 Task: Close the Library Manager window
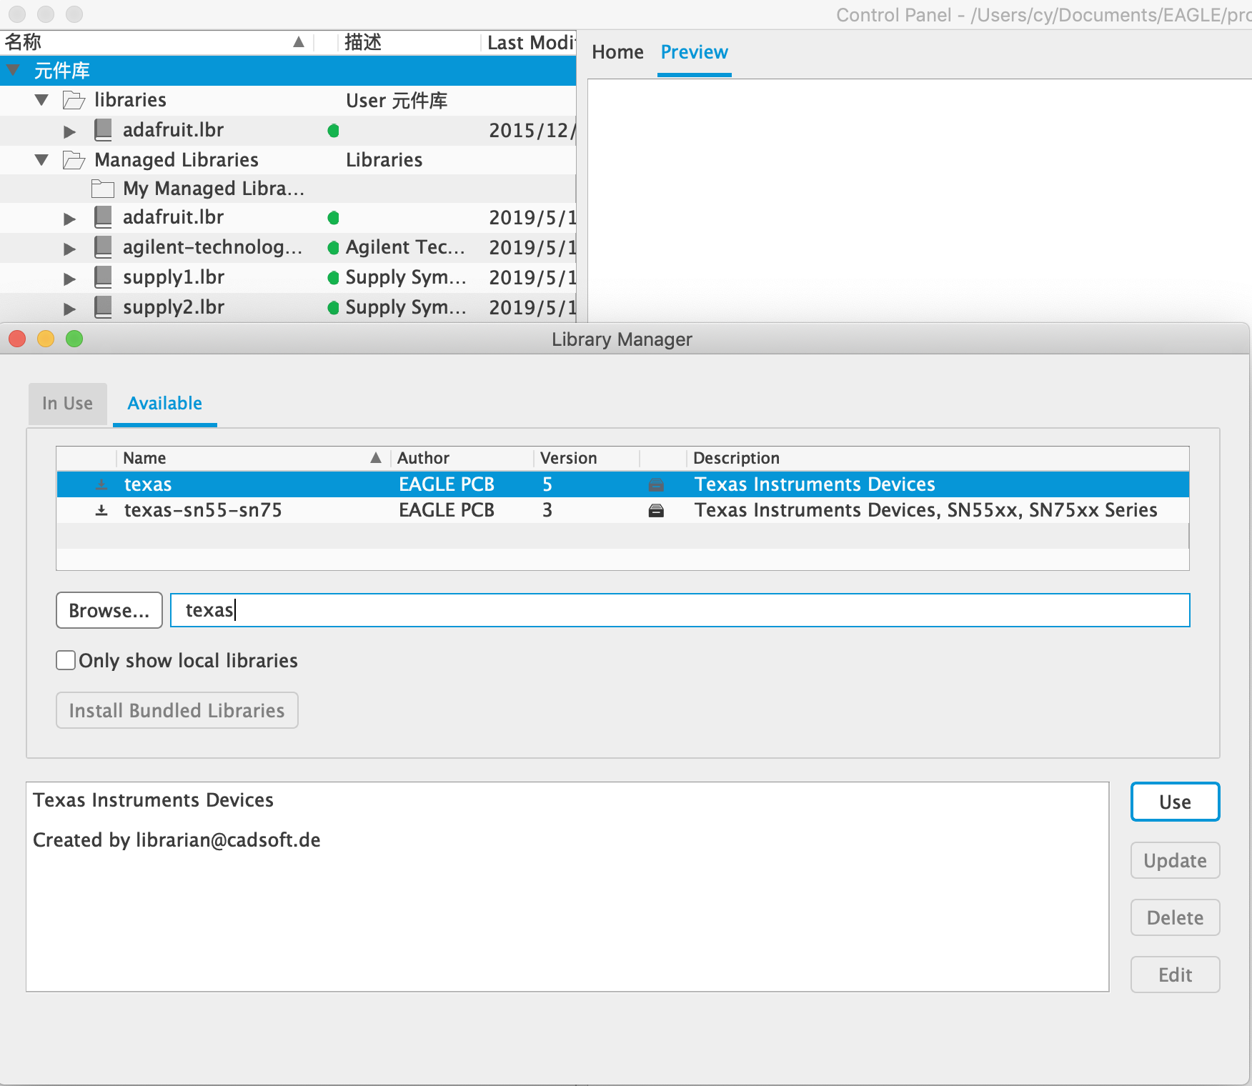(x=17, y=339)
